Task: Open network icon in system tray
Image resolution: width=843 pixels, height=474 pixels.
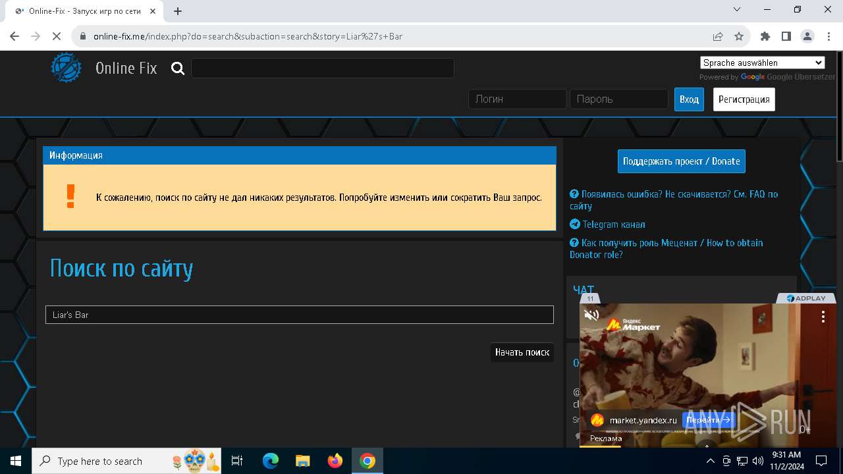Action: [742, 461]
